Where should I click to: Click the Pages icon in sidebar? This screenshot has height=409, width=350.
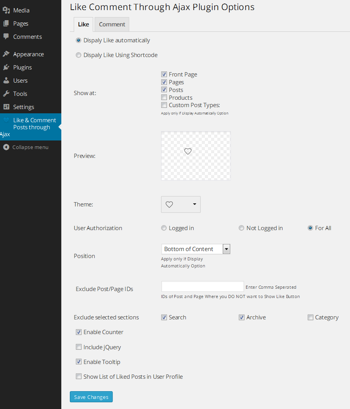[x=6, y=24]
